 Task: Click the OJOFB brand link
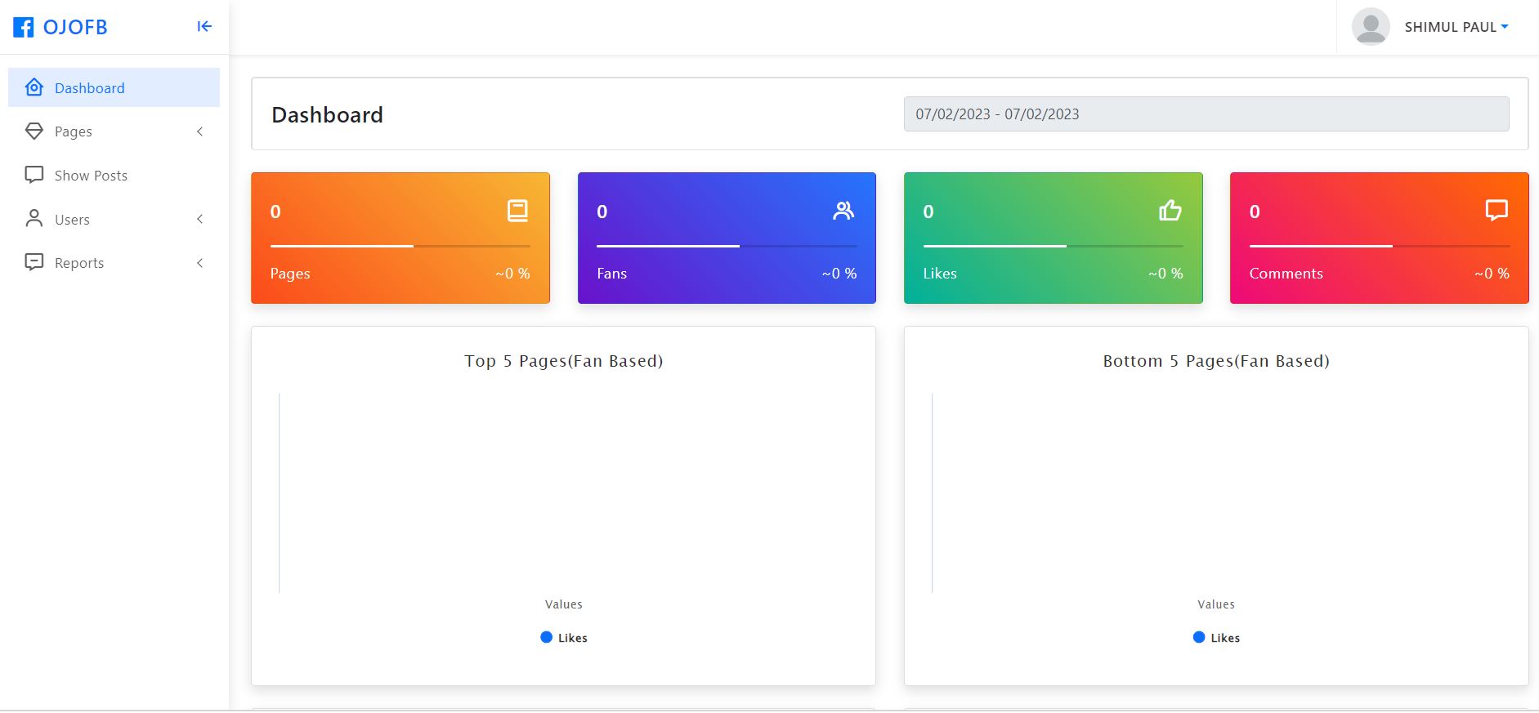pos(75,27)
